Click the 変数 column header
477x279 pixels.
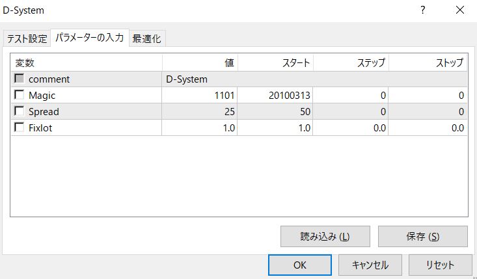point(86,63)
